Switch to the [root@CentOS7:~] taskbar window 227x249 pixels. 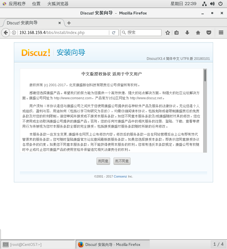(38, 244)
